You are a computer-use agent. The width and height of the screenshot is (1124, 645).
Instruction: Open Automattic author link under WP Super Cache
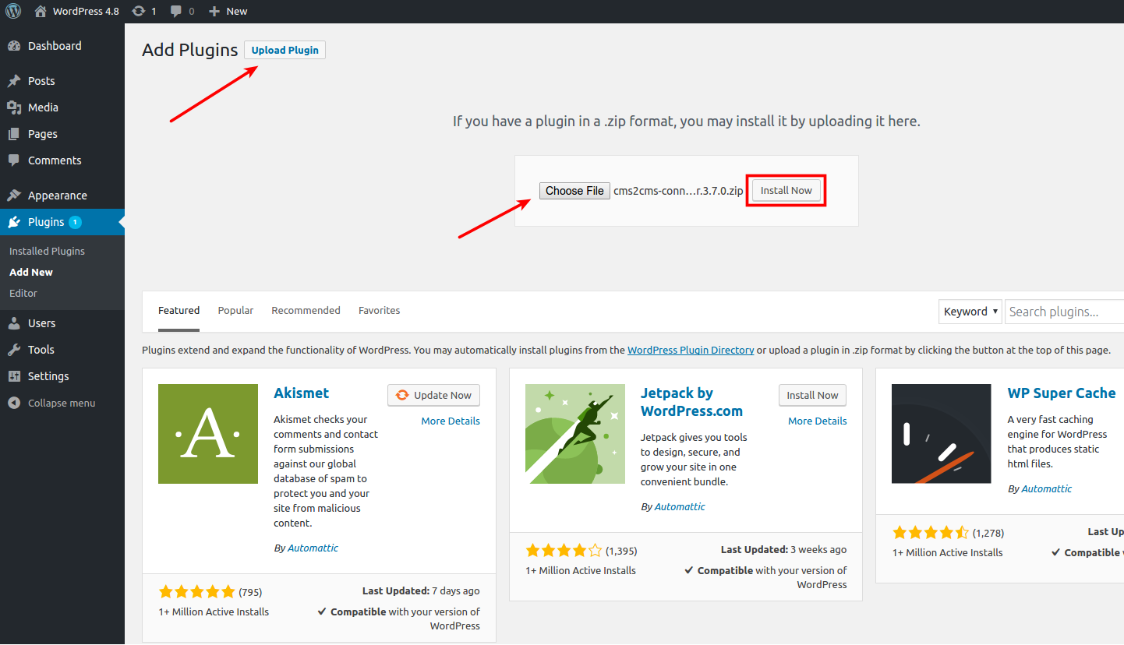point(1047,488)
